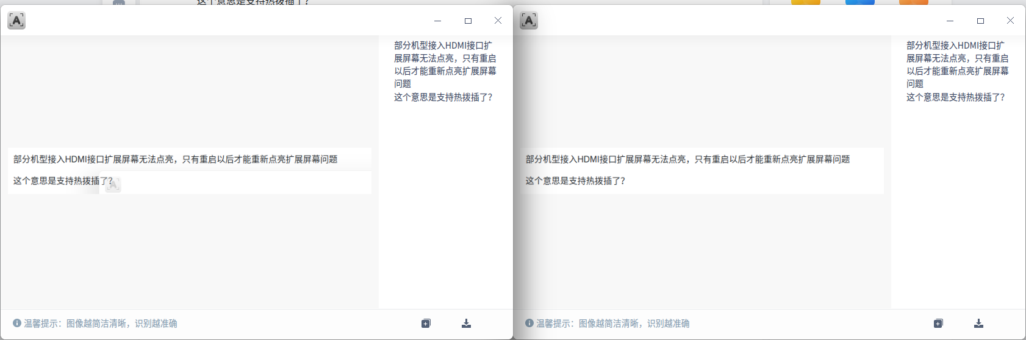The width and height of the screenshot is (1026, 340).
Task: Click '部分机型接入HDMI接口扩' in right result panel
Action: pyautogui.click(x=955, y=46)
